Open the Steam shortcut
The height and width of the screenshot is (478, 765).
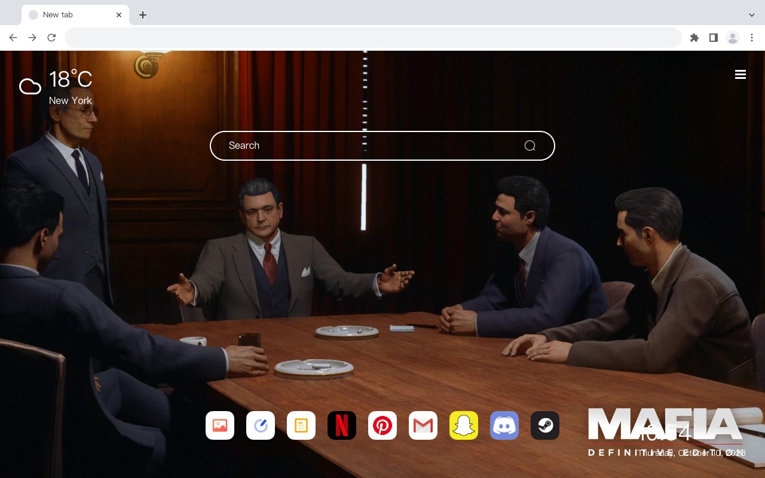(545, 425)
